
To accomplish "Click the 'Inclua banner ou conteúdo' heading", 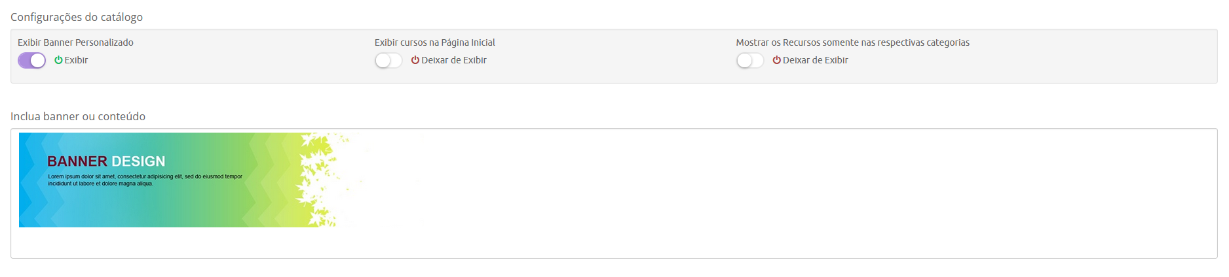I will pos(78,116).
